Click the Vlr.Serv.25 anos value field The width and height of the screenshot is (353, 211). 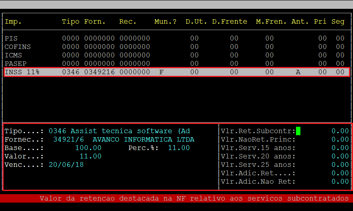click(340, 165)
